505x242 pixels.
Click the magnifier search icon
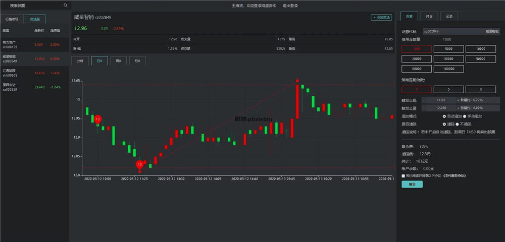tap(65, 6)
